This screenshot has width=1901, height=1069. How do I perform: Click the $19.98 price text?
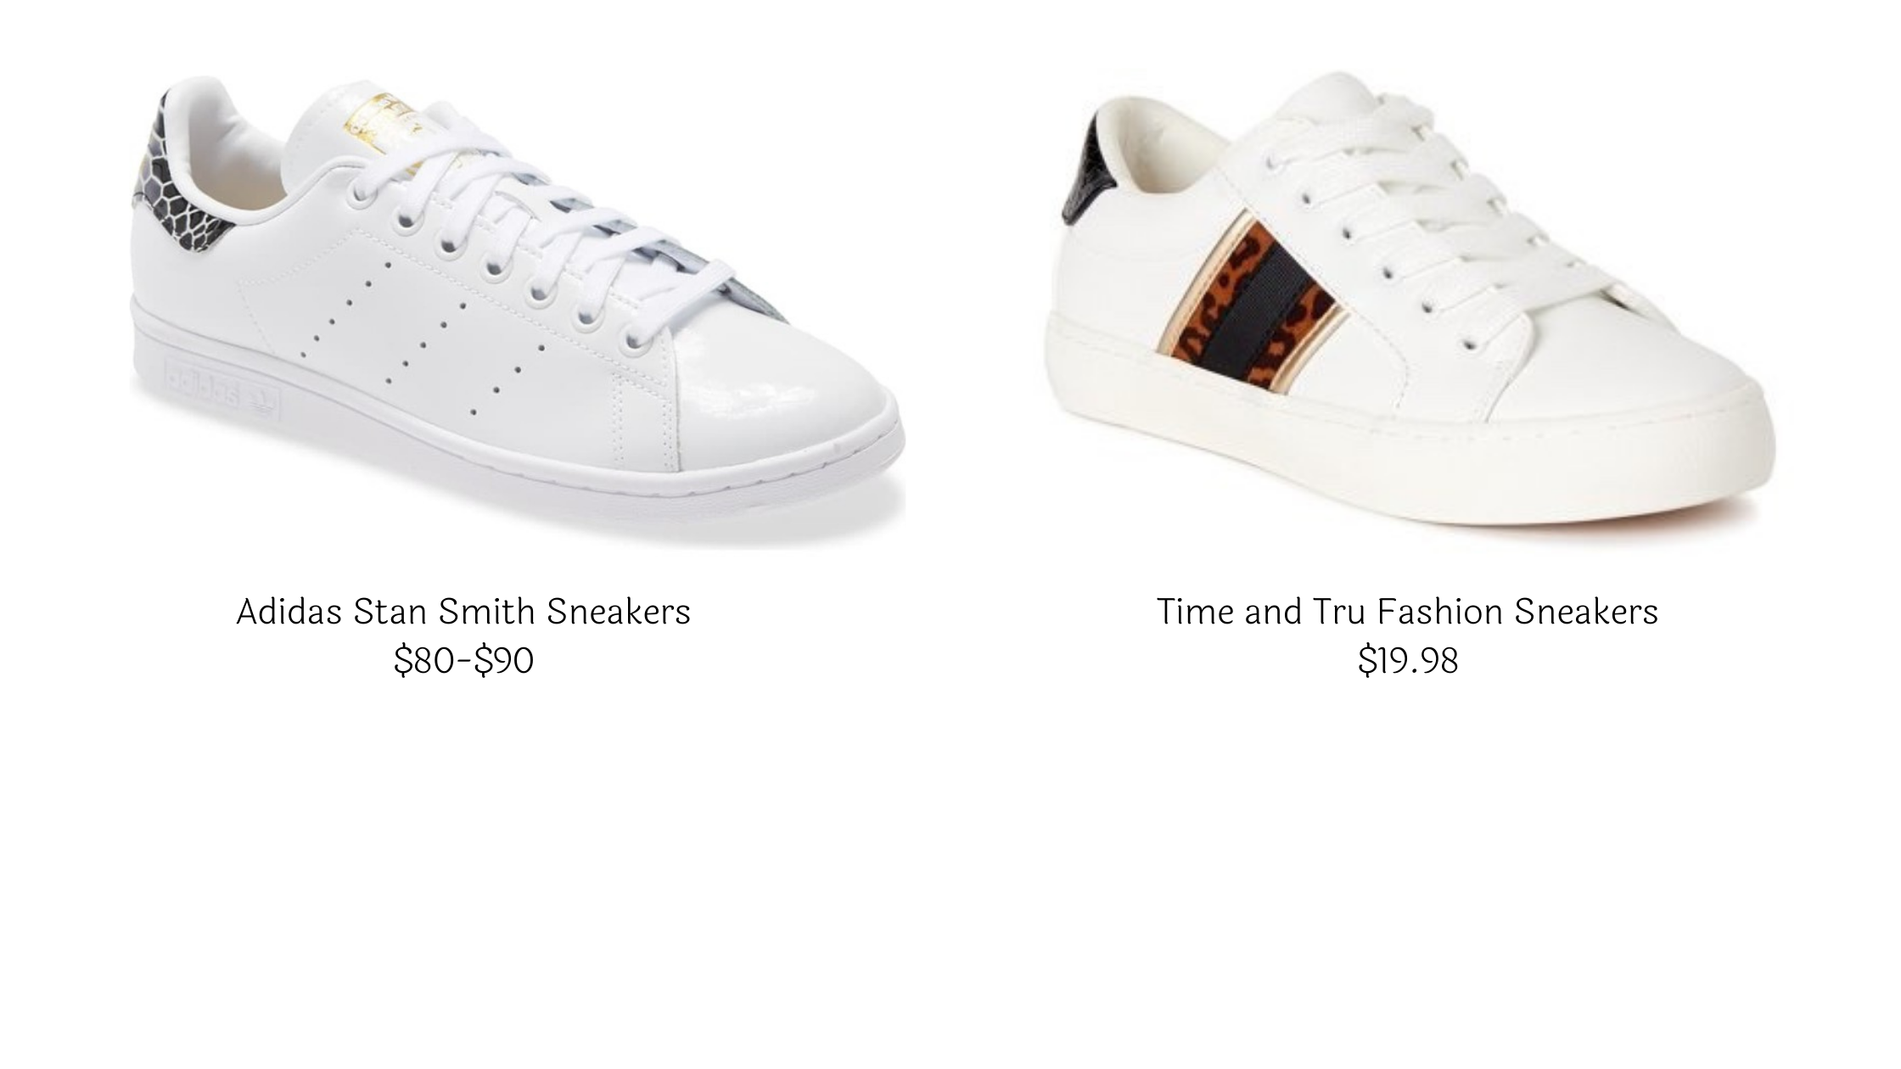tap(1408, 660)
